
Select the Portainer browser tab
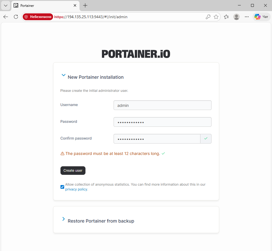pos(43,5)
